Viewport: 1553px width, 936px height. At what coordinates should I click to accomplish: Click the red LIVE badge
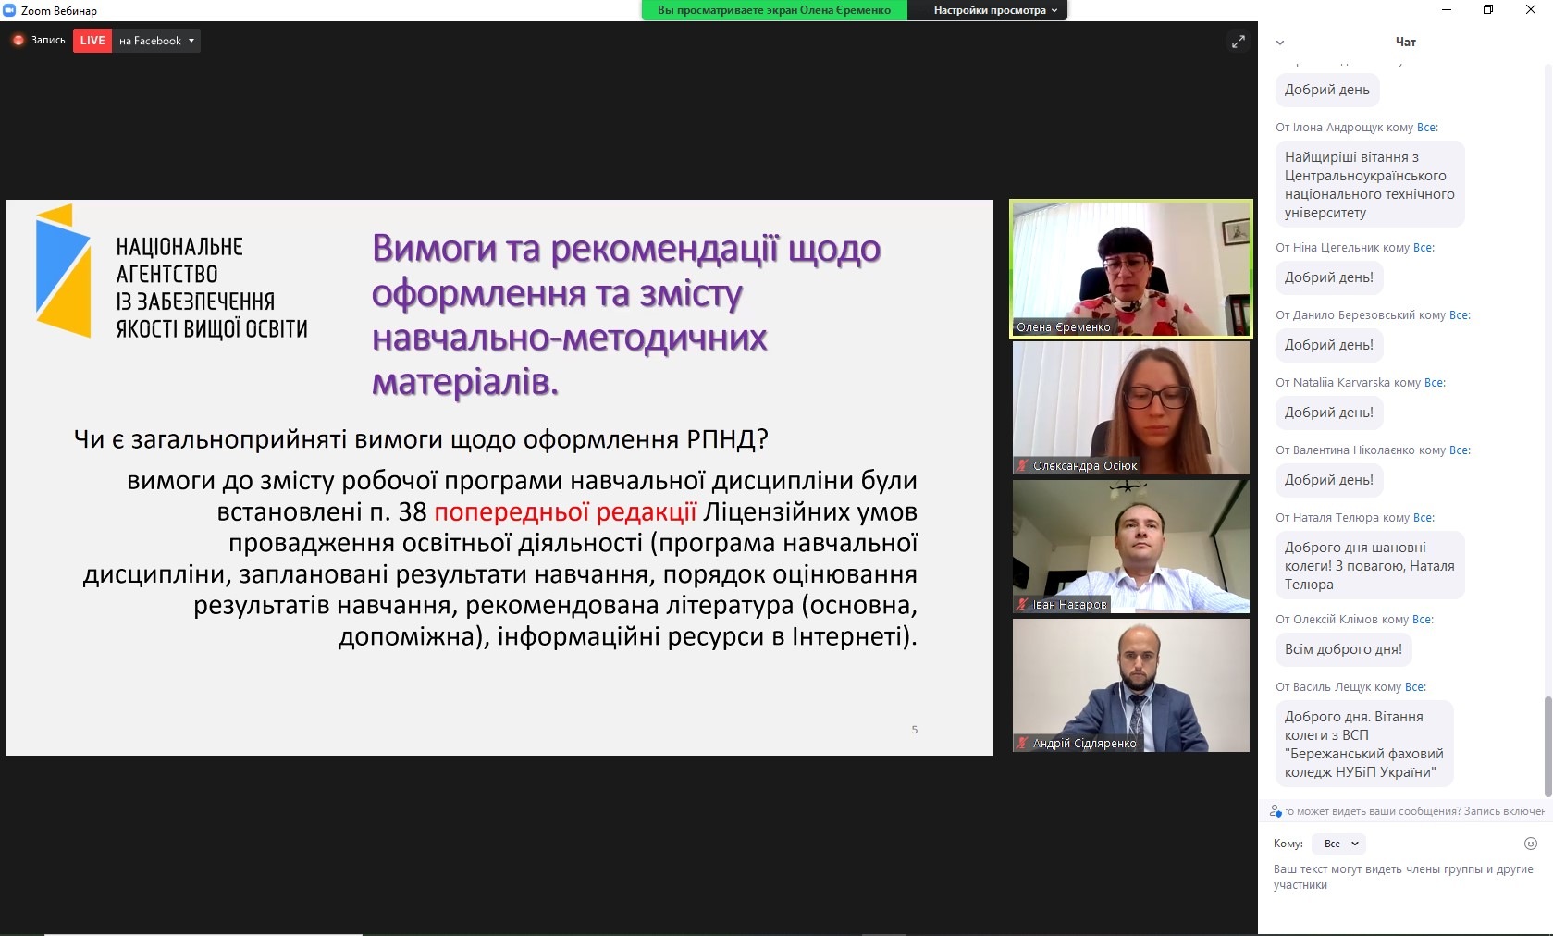tap(92, 41)
